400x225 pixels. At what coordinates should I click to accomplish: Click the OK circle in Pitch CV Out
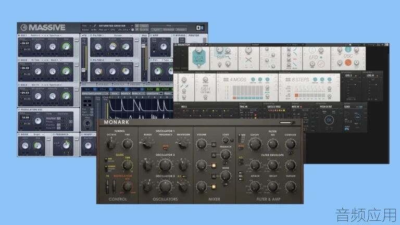tap(329, 120)
